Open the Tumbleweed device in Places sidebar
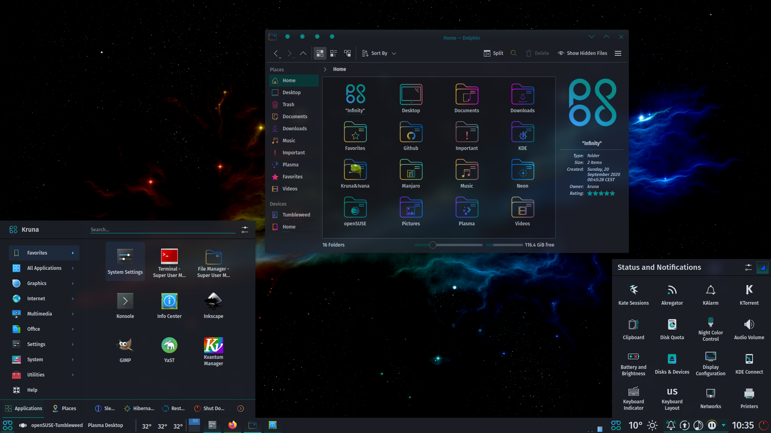The image size is (771, 433). pos(296,214)
